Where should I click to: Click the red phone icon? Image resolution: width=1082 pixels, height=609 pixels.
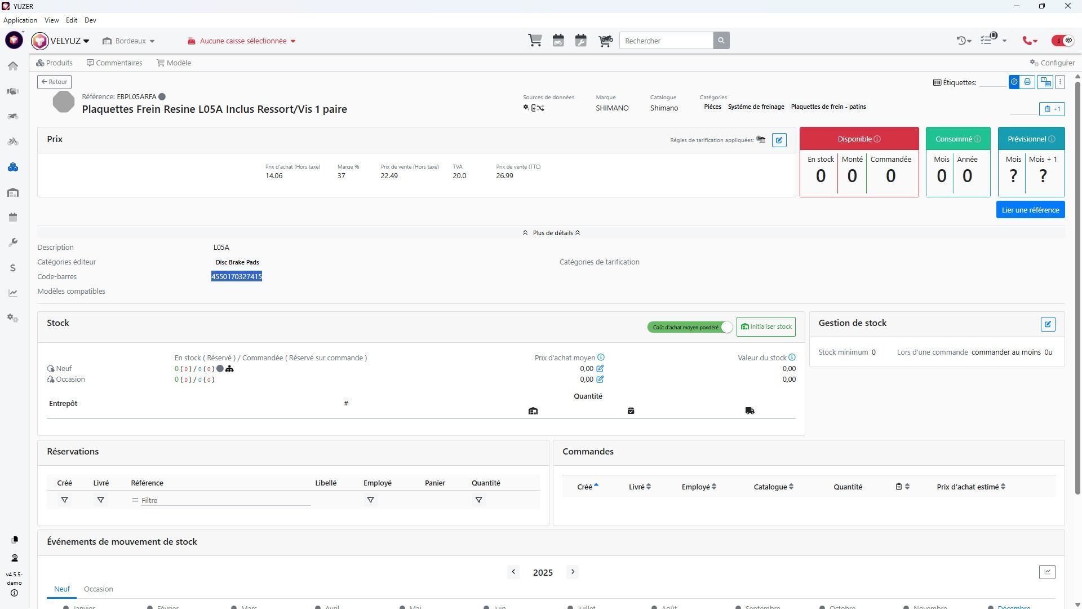click(x=1027, y=41)
